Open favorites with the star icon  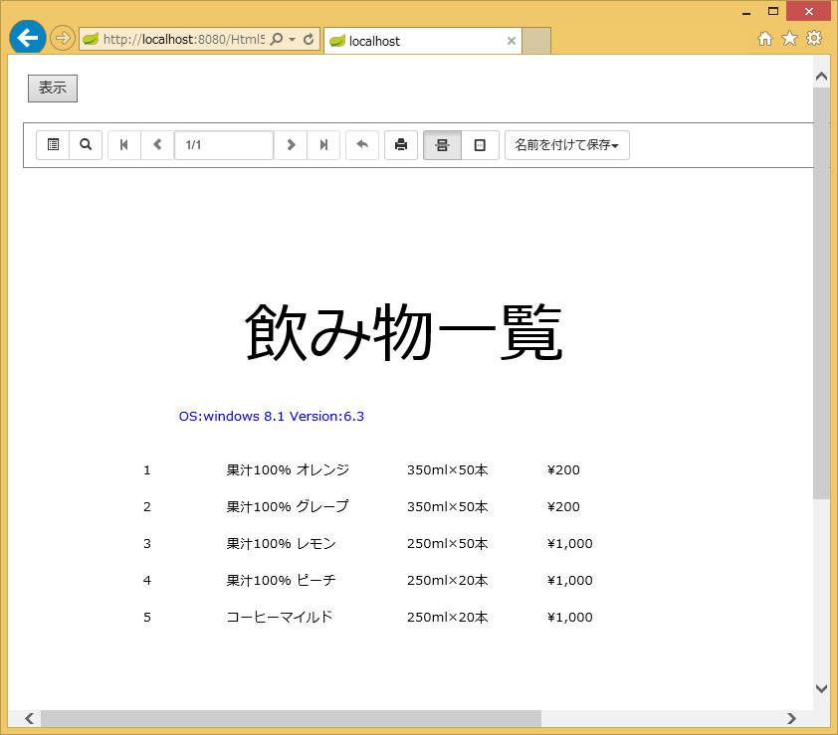(x=789, y=39)
